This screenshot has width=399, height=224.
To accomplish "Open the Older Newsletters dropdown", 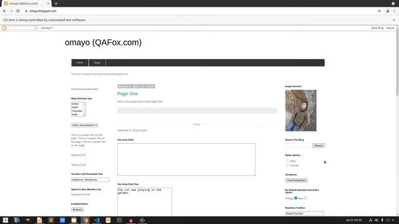I will click(x=85, y=125).
